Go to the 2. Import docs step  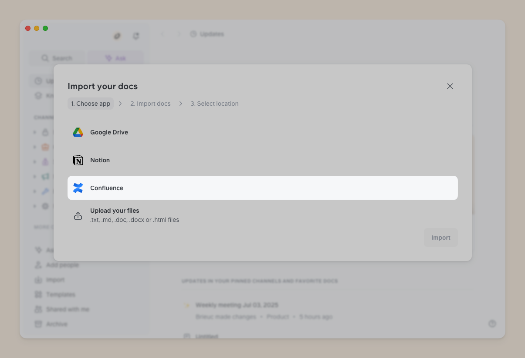point(150,104)
